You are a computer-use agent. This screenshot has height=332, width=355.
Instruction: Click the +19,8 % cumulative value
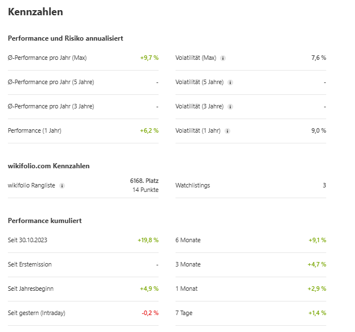coord(148,240)
